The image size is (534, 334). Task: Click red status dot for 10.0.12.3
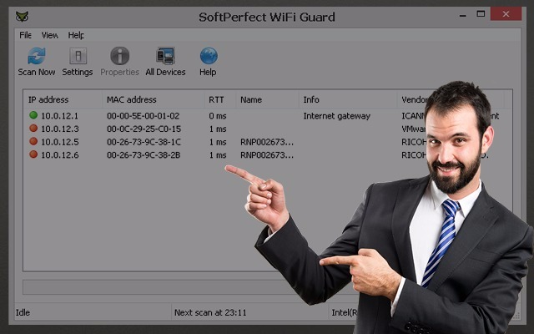tap(33, 128)
